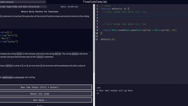Click the return Math.round code line
This screenshot has width=188, height=106.
140,30
